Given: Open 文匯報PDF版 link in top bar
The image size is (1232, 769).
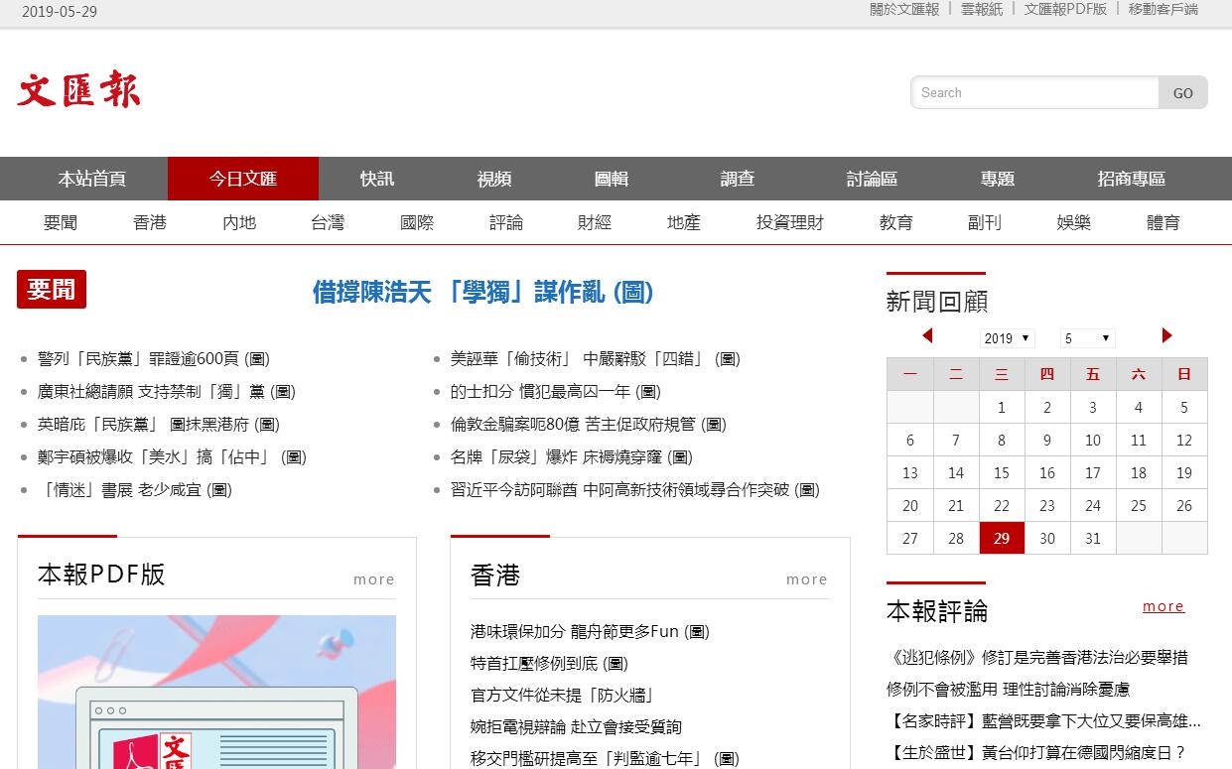Looking at the screenshot, I should 1064,9.
